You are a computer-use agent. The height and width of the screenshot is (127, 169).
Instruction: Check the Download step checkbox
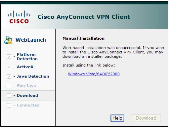click(x=9, y=95)
